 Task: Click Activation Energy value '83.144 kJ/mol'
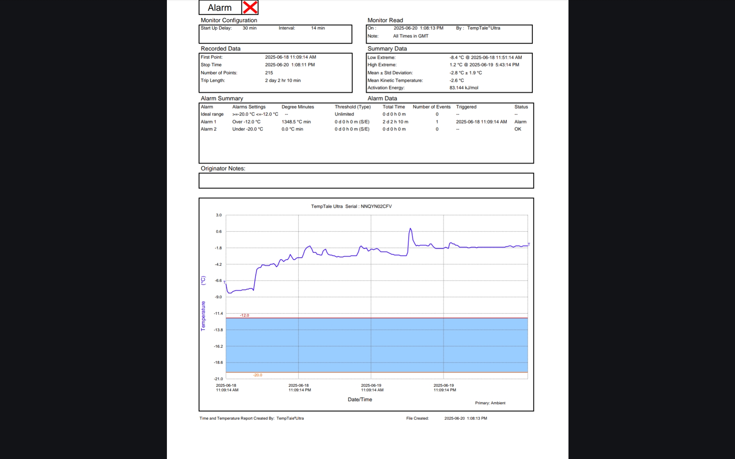click(x=464, y=88)
